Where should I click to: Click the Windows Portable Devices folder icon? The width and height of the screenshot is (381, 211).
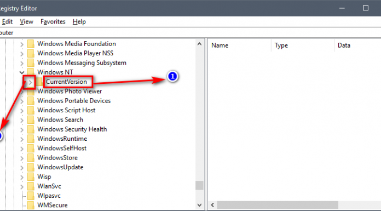(x=31, y=101)
